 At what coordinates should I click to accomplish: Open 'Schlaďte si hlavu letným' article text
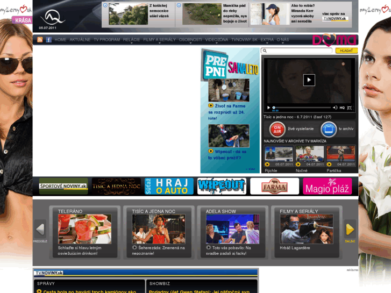(80, 251)
